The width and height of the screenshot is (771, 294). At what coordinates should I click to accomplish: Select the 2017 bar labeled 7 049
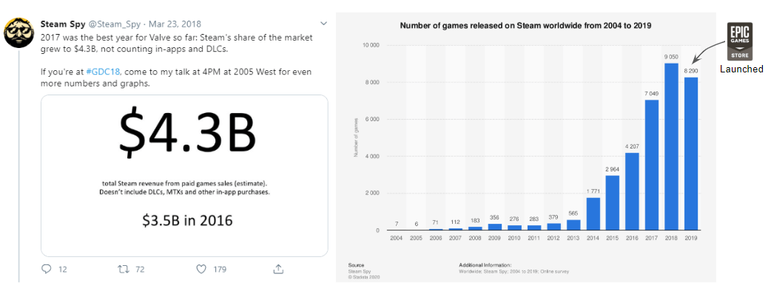[652, 165]
